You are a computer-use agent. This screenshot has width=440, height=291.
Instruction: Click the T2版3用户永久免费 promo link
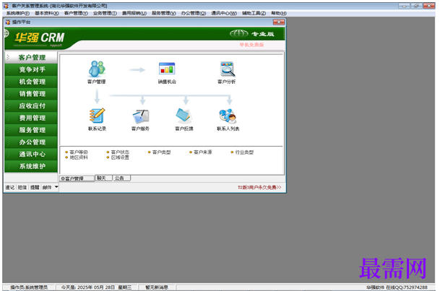point(259,188)
